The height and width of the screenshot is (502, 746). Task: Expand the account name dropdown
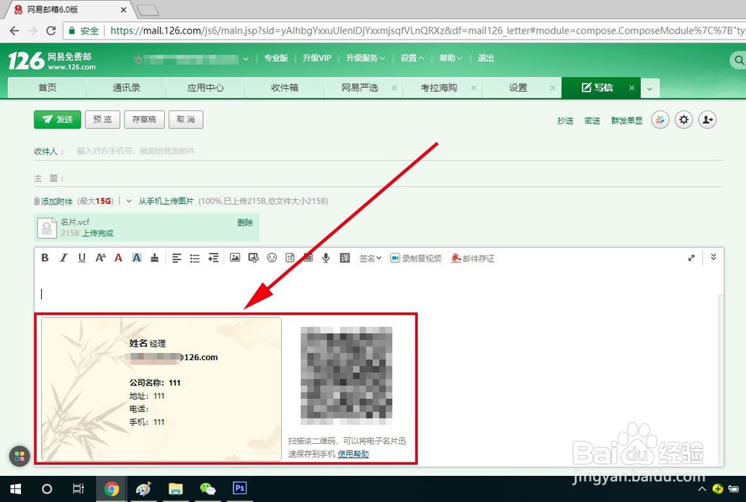pos(245,58)
